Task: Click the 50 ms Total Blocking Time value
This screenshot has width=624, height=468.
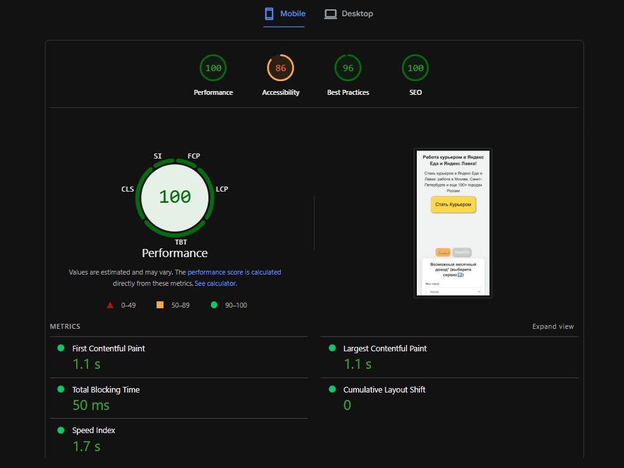Action: [x=90, y=405]
